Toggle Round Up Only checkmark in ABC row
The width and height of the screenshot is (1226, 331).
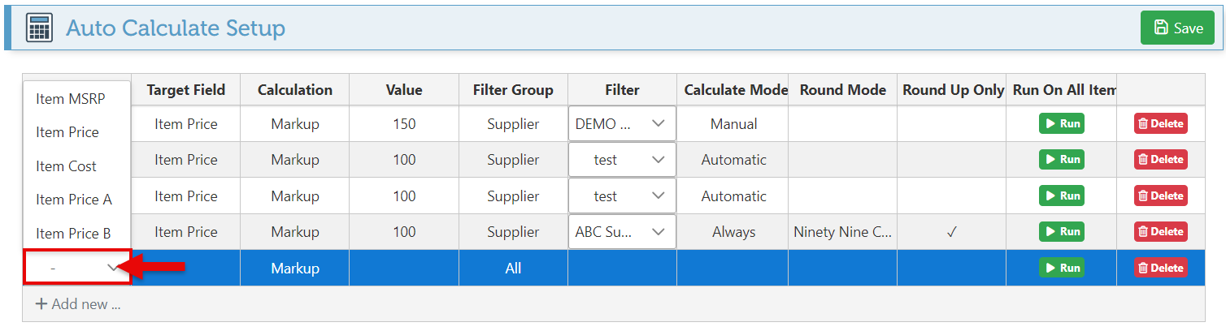pyautogui.click(x=951, y=232)
